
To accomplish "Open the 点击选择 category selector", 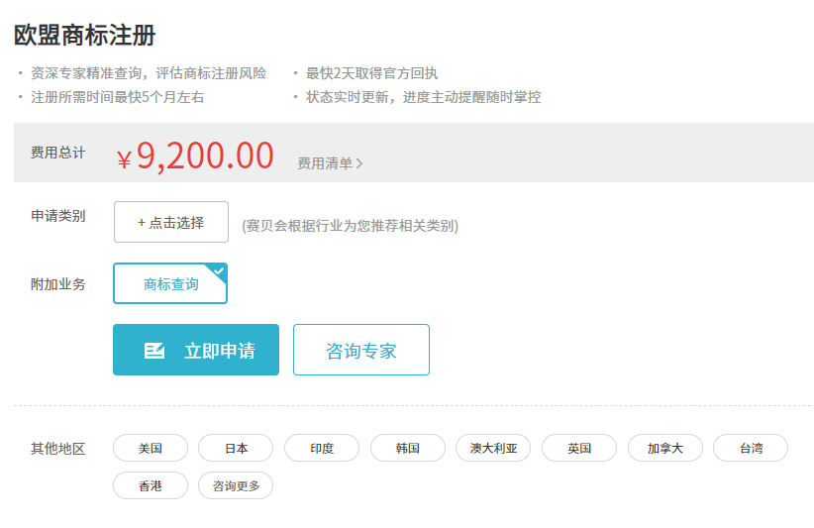I will [171, 222].
